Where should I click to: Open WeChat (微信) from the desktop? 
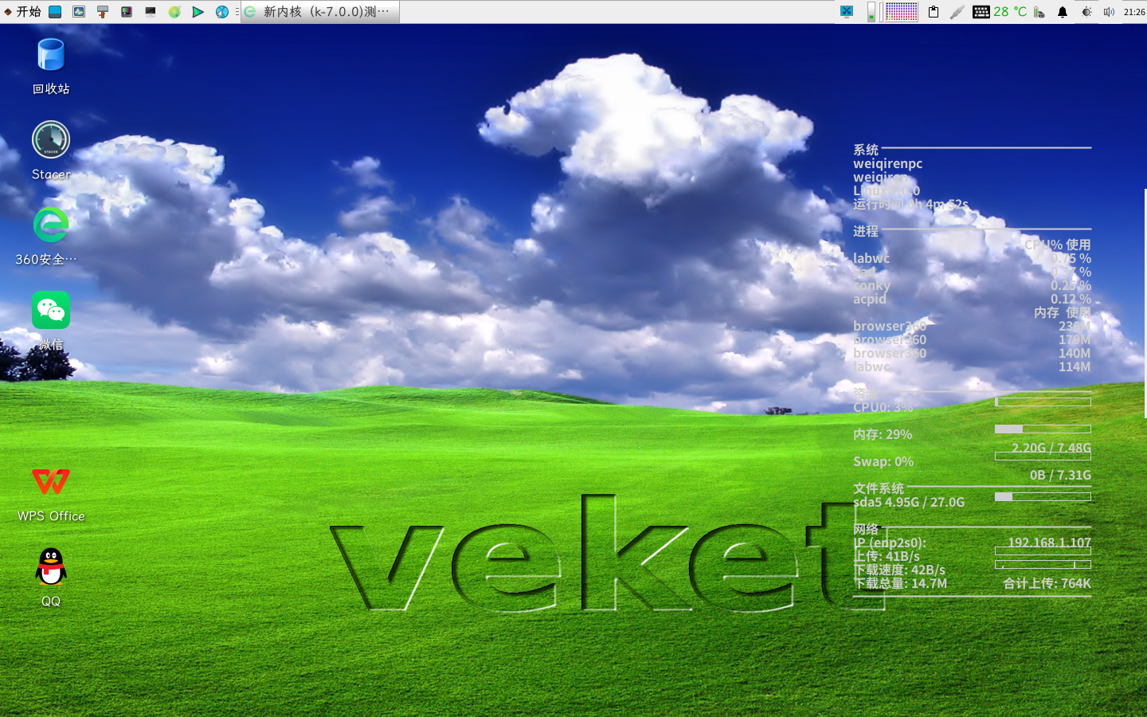pyautogui.click(x=50, y=311)
